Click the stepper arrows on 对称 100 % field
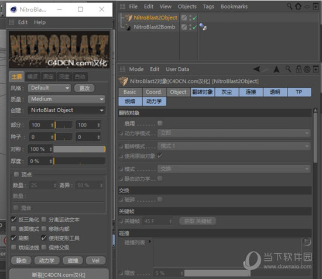The width and height of the screenshot is (322, 279). click(x=51, y=149)
